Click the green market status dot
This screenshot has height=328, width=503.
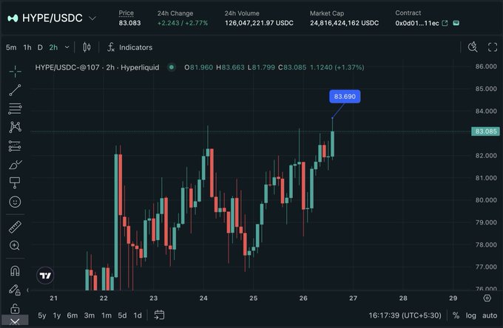point(172,67)
